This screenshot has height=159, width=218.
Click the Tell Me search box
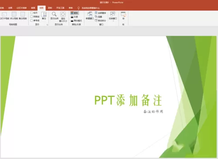(x=91, y=8)
